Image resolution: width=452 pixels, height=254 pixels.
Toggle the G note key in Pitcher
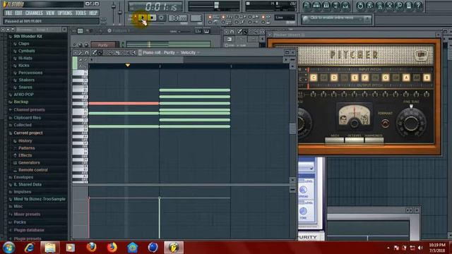[x=386, y=78]
